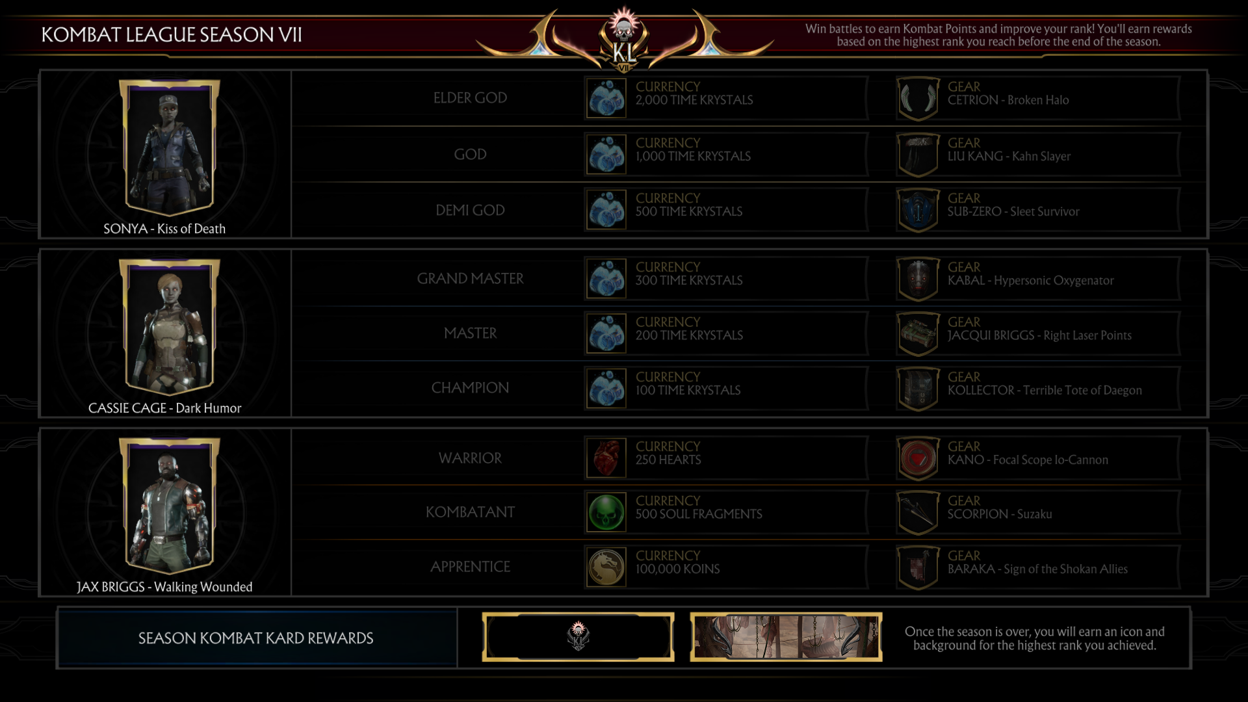The height and width of the screenshot is (702, 1248).
Task: Open Season Kombat Kard Rewards panel
Action: point(256,638)
